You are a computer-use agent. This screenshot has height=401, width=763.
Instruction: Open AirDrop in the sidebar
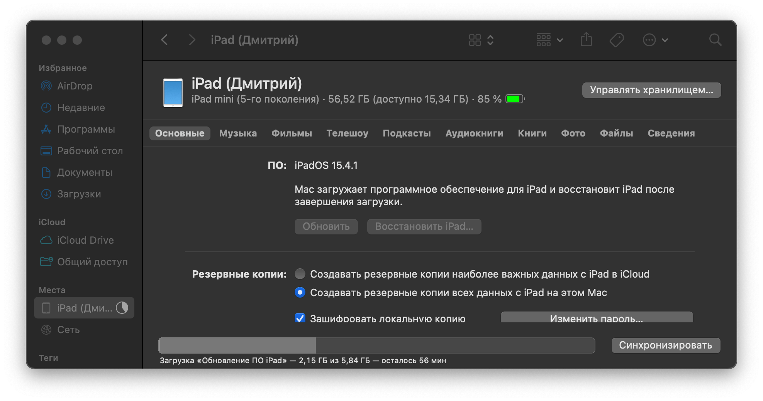pyautogui.click(x=75, y=86)
